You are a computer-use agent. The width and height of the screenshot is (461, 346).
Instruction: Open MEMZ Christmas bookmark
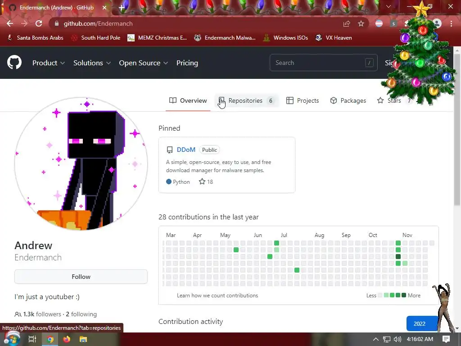(157, 38)
